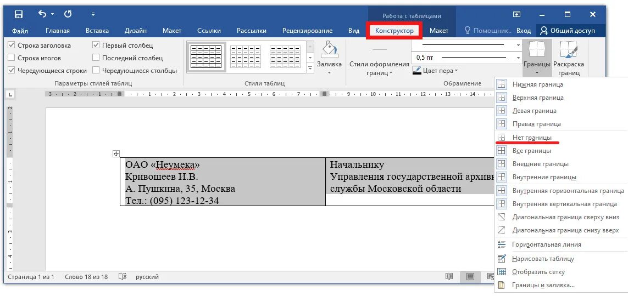Click the Вход sign-in link
Viewport: 628px width, 296px height.
[524, 31]
